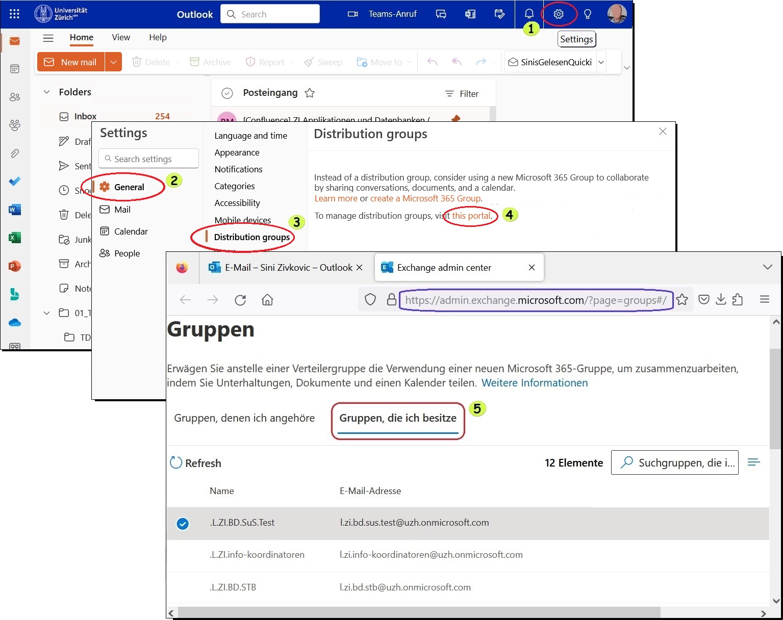The height and width of the screenshot is (620, 783).
Task: Expand the ribbon chevron at far right
Action: pyautogui.click(x=627, y=67)
